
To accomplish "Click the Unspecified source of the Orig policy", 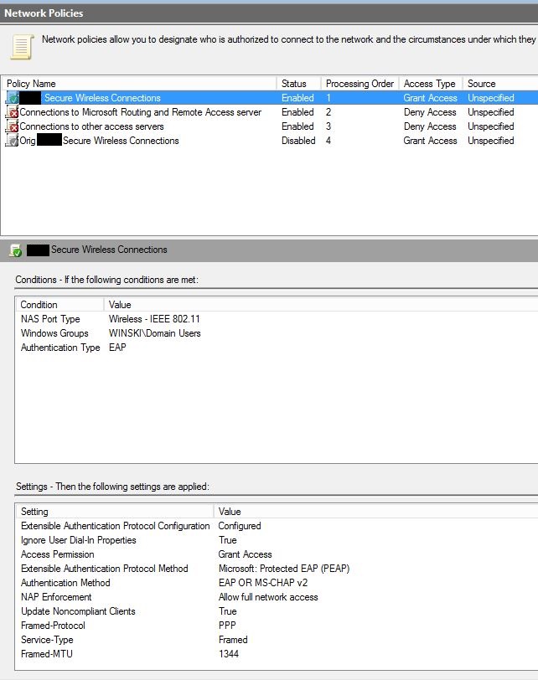I will pos(491,141).
